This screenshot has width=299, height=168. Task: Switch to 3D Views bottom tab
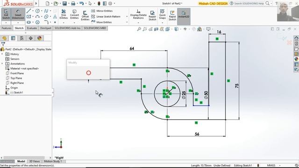34,161
